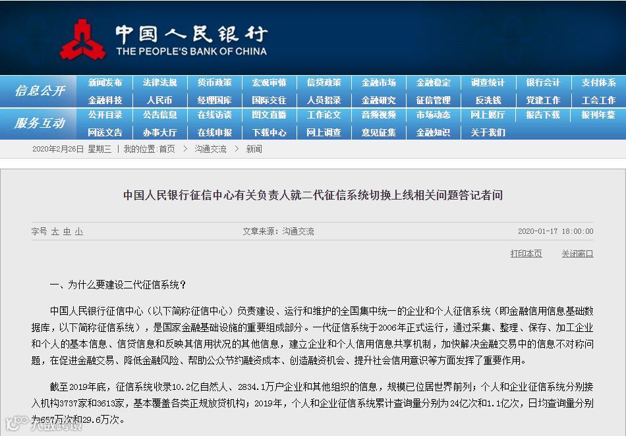Select 金融稳定 in navigation
The width and height of the screenshot is (626, 436).
click(433, 82)
